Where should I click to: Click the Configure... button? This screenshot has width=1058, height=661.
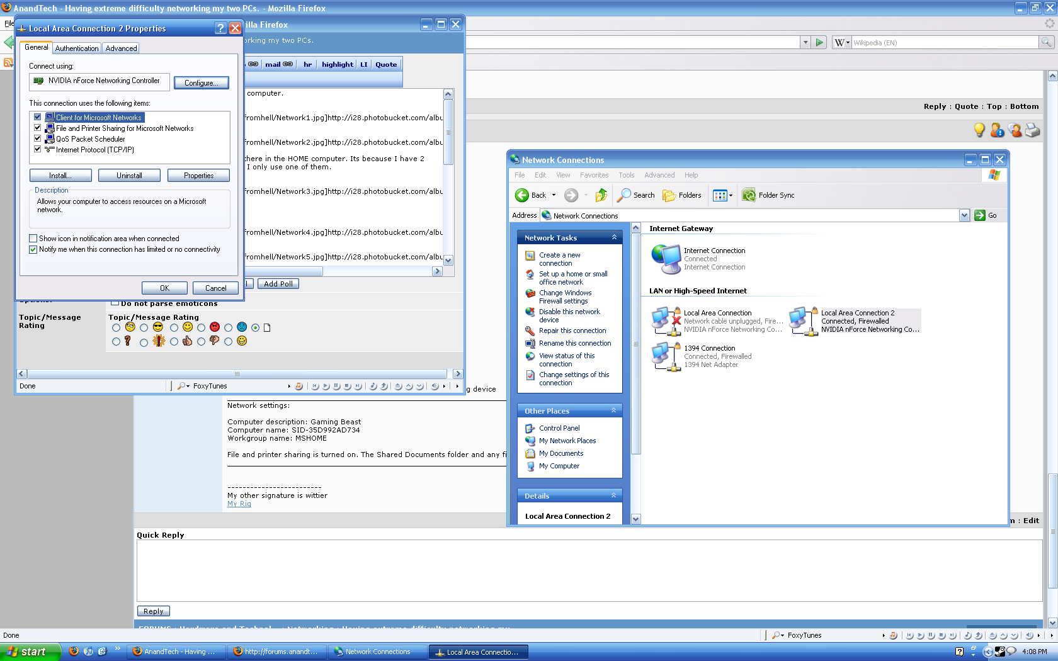point(201,83)
